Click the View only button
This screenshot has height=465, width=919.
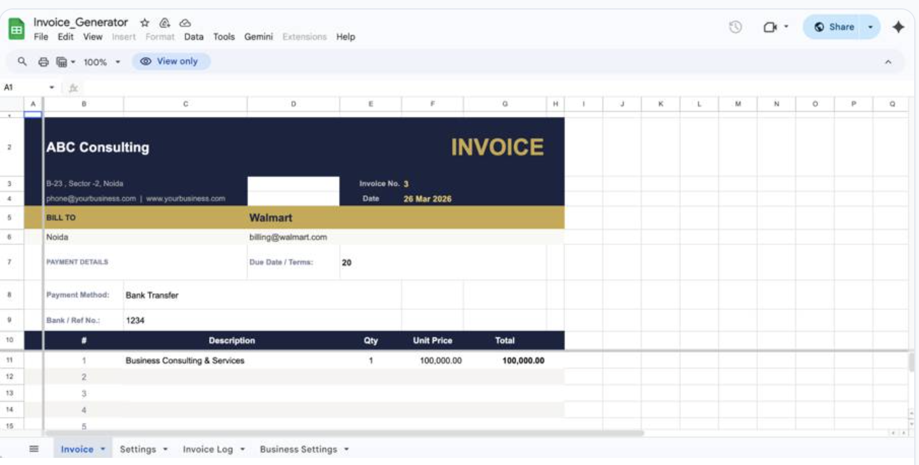171,61
